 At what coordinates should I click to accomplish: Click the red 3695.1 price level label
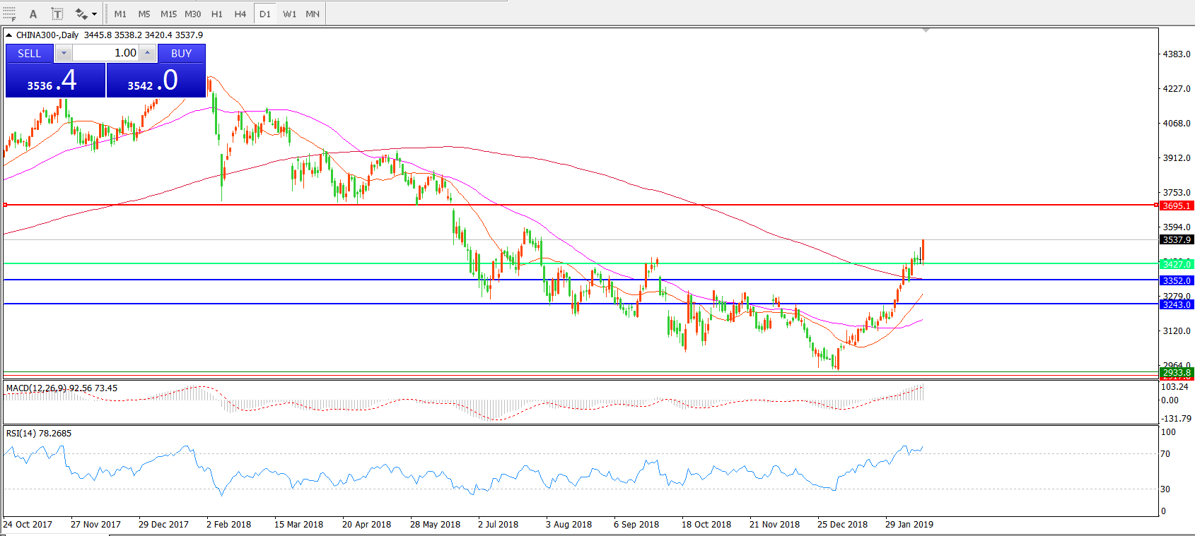[x=1177, y=206]
